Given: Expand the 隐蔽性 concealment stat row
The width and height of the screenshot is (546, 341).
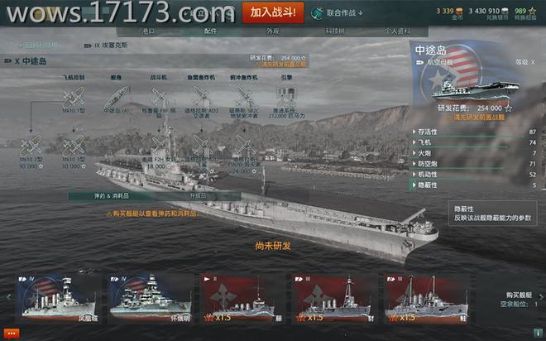Looking at the screenshot, I should [475, 185].
